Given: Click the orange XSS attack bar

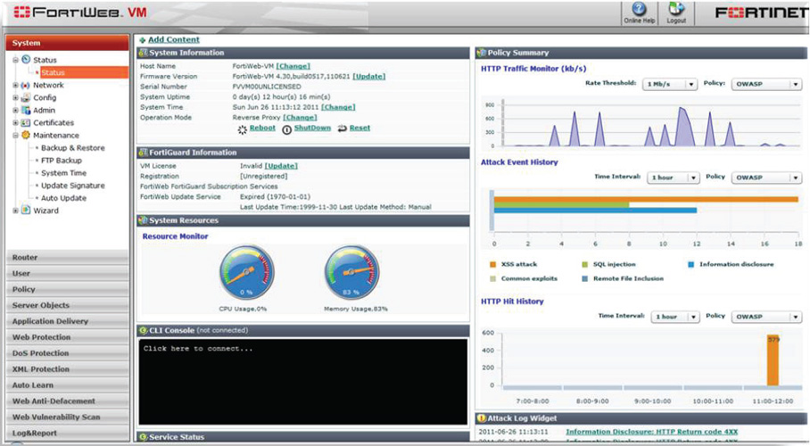Looking at the screenshot, I should click(x=646, y=199).
